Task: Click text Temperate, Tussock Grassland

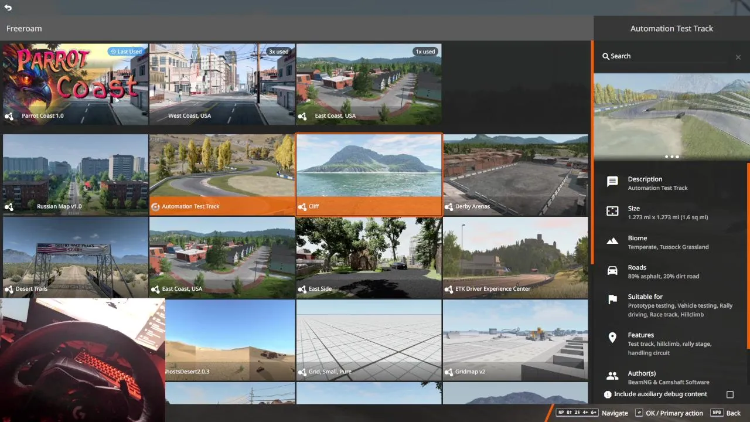Action: [x=668, y=247]
